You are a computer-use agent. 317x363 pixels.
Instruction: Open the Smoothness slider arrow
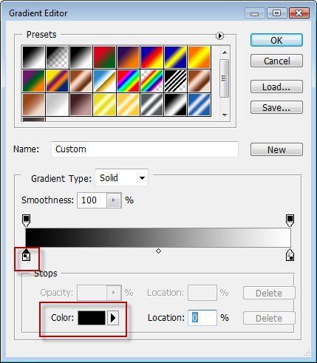114,200
